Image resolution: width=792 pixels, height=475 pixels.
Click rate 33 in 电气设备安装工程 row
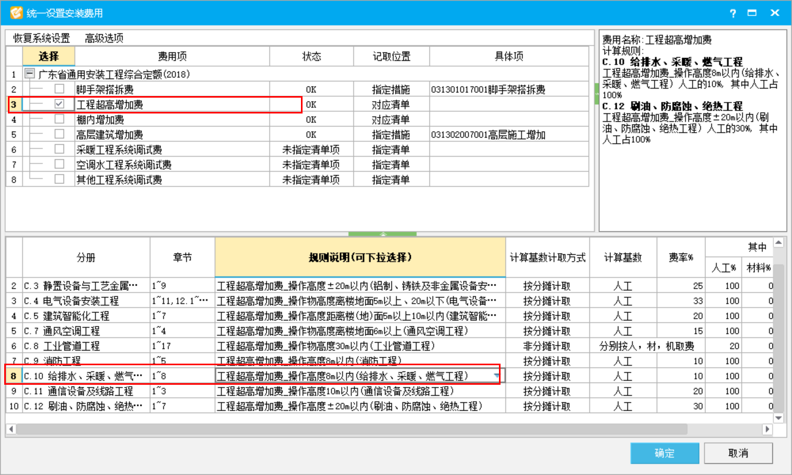click(x=681, y=301)
